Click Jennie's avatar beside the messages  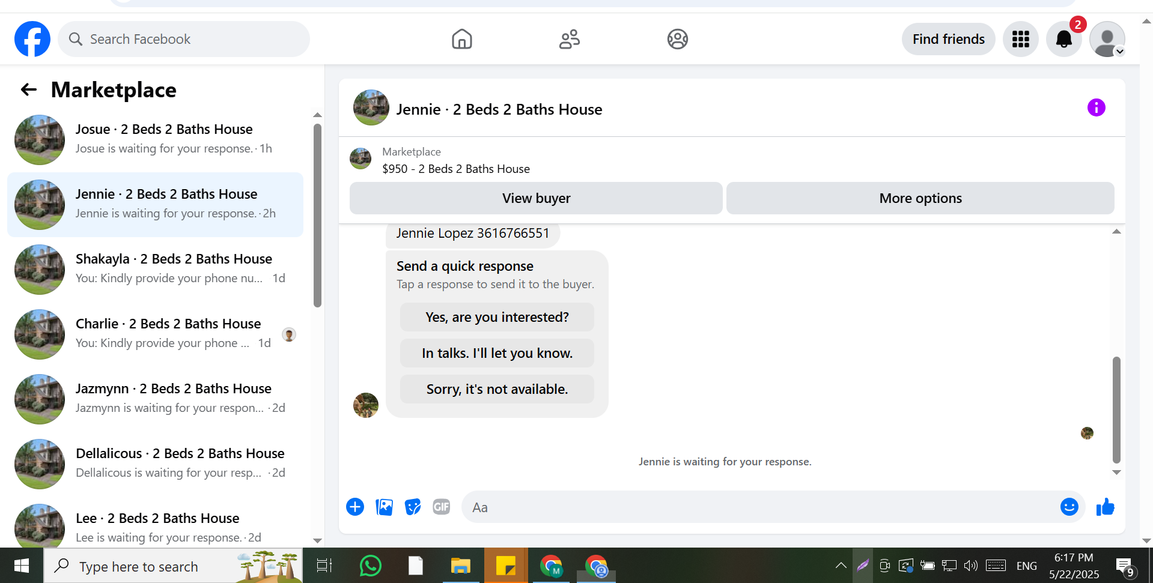pos(365,405)
